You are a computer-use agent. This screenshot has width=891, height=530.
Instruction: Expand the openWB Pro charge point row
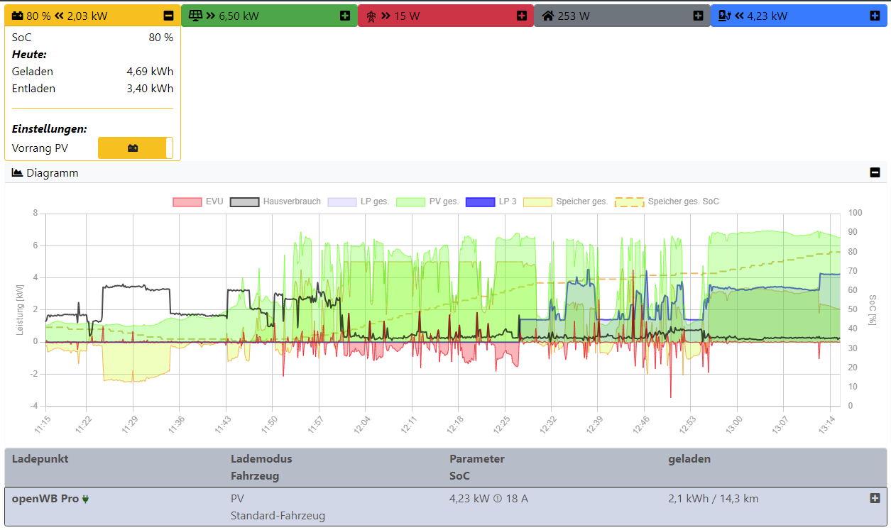(875, 498)
